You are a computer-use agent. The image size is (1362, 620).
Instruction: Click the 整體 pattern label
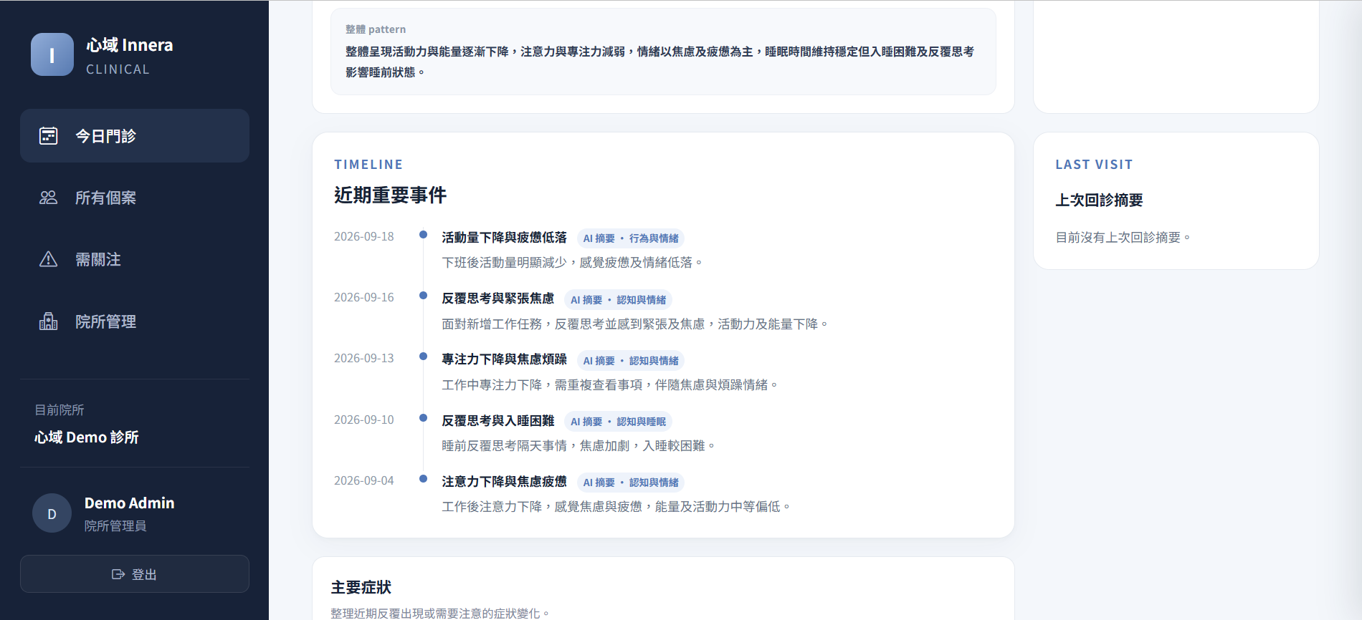coord(376,29)
